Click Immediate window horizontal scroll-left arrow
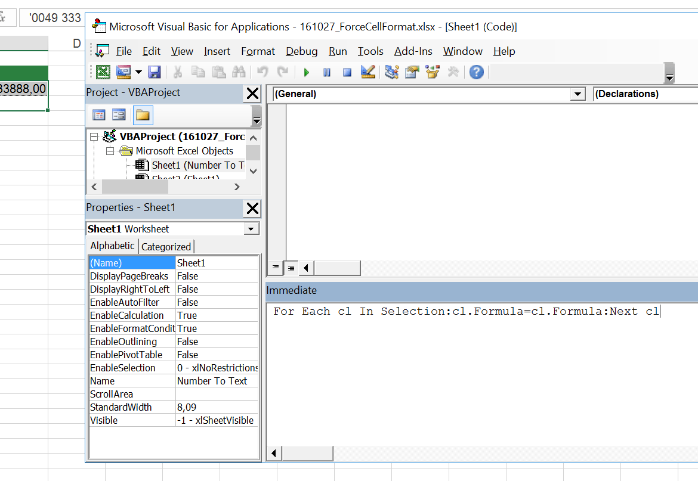The height and width of the screenshot is (481, 698). (x=274, y=454)
